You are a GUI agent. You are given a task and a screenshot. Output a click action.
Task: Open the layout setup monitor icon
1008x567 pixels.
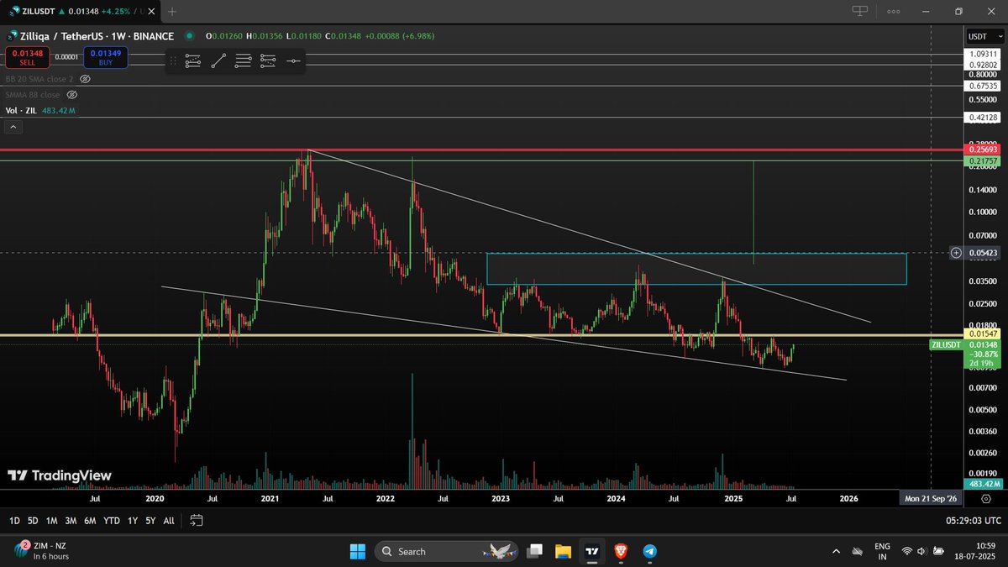point(859,11)
